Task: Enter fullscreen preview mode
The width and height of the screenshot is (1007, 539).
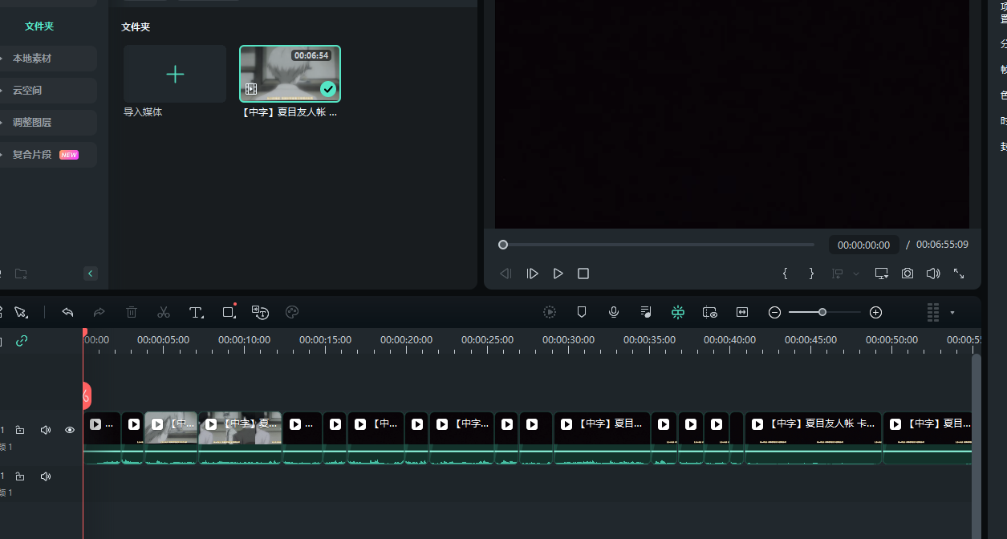Action: [x=959, y=274]
